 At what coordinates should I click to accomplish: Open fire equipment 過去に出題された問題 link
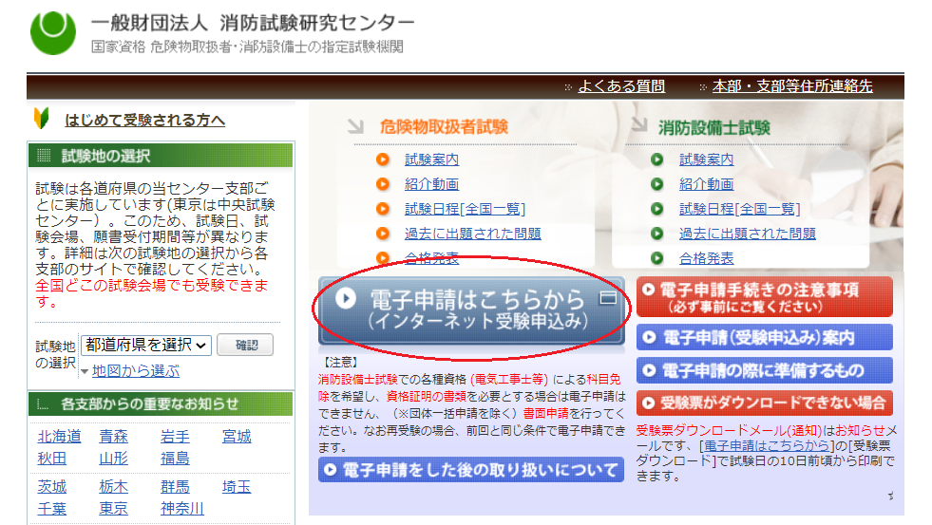tap(747, 234)
